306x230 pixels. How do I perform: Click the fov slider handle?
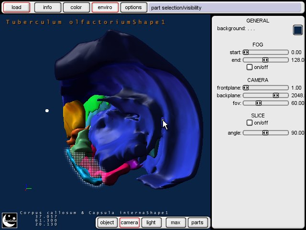click(x=259, y=103)
